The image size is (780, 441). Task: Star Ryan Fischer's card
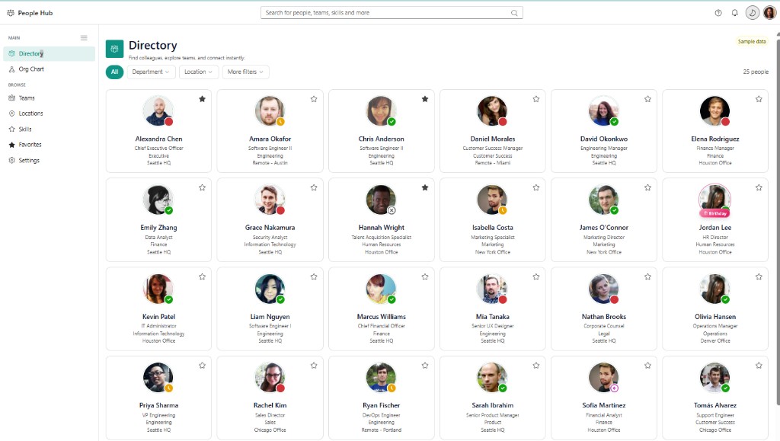pyautogui.click(x=425, y=366)
